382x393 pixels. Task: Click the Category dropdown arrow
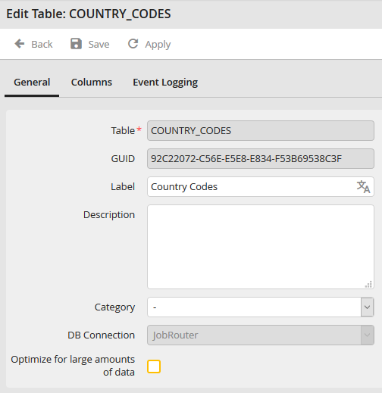point(368,307)
